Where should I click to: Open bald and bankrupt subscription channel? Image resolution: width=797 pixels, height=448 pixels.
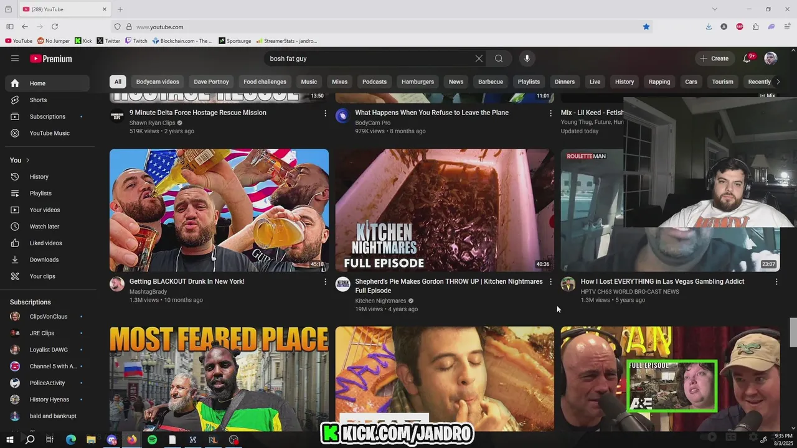pos(47,416)
